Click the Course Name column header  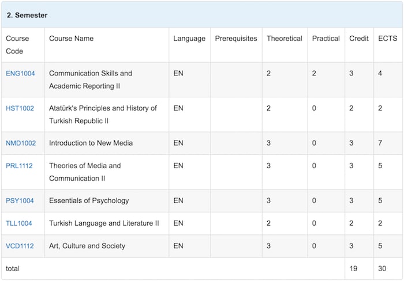[71, 39]
